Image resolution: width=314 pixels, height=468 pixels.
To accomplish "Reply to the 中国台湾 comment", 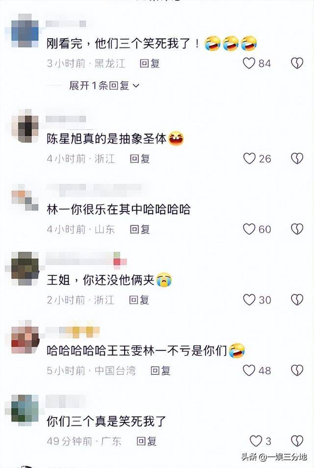I will tap(160, 370).
